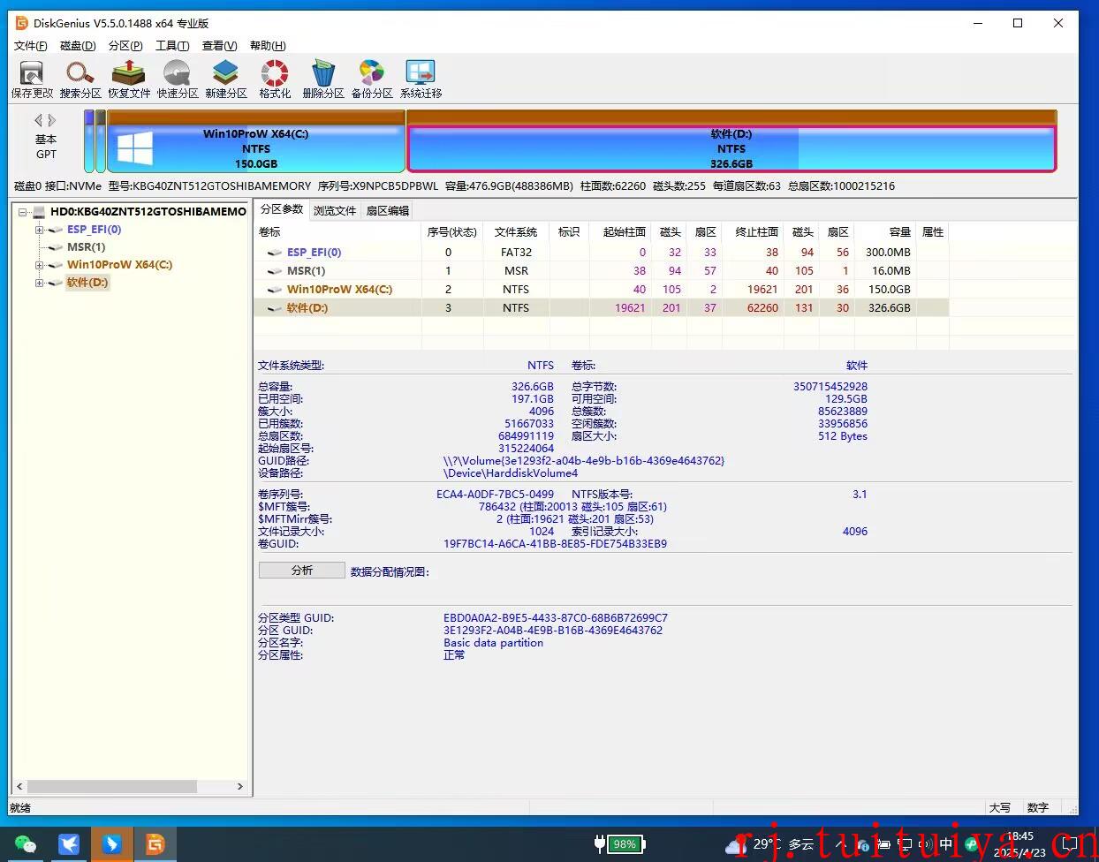Open the 分区(P) menu
Screen dimensions: 1099x862
point(125,46)
